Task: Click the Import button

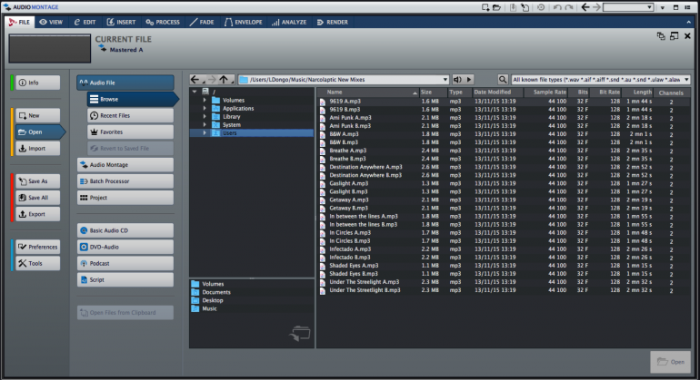Action: pyautogui.click(x=38, y=149)
